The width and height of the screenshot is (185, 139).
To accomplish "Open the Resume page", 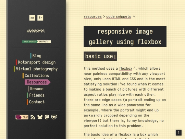I will point(36,89).
